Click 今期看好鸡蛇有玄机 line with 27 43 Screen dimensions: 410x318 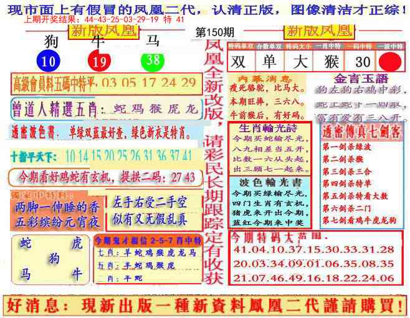pyautogui.click(x=106, y=178)
